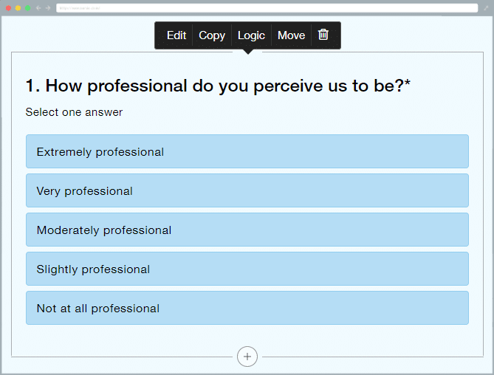The image size is (494, 375).
Task: Go forward using browser forward arrow
Action: click(x=48, y=8)
